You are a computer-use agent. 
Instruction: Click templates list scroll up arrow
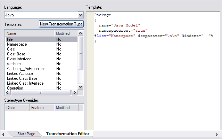[80, 33]
